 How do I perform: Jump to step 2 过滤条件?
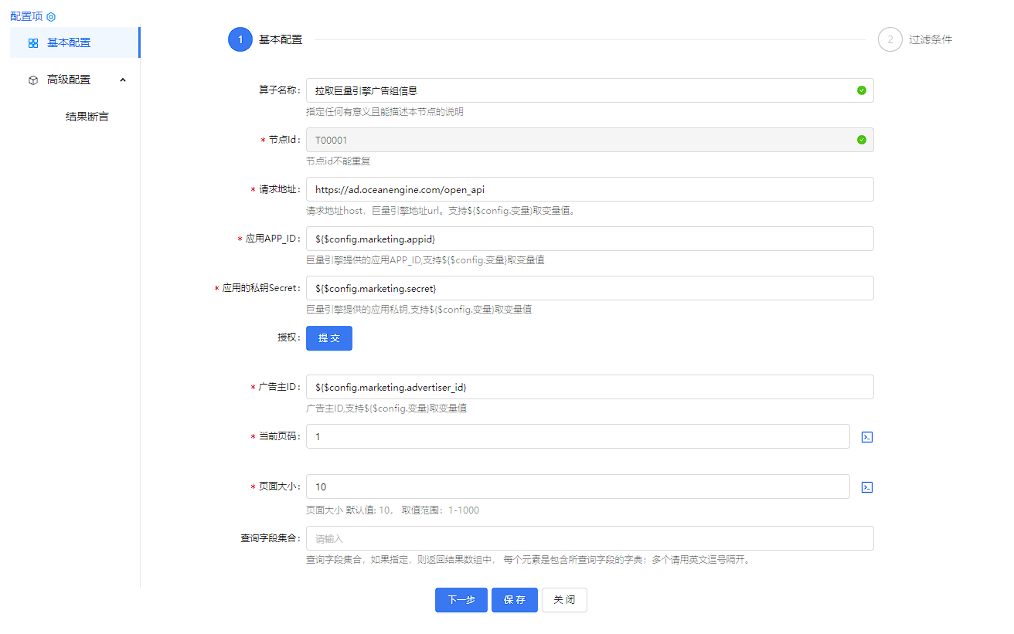tap(890, 39)
